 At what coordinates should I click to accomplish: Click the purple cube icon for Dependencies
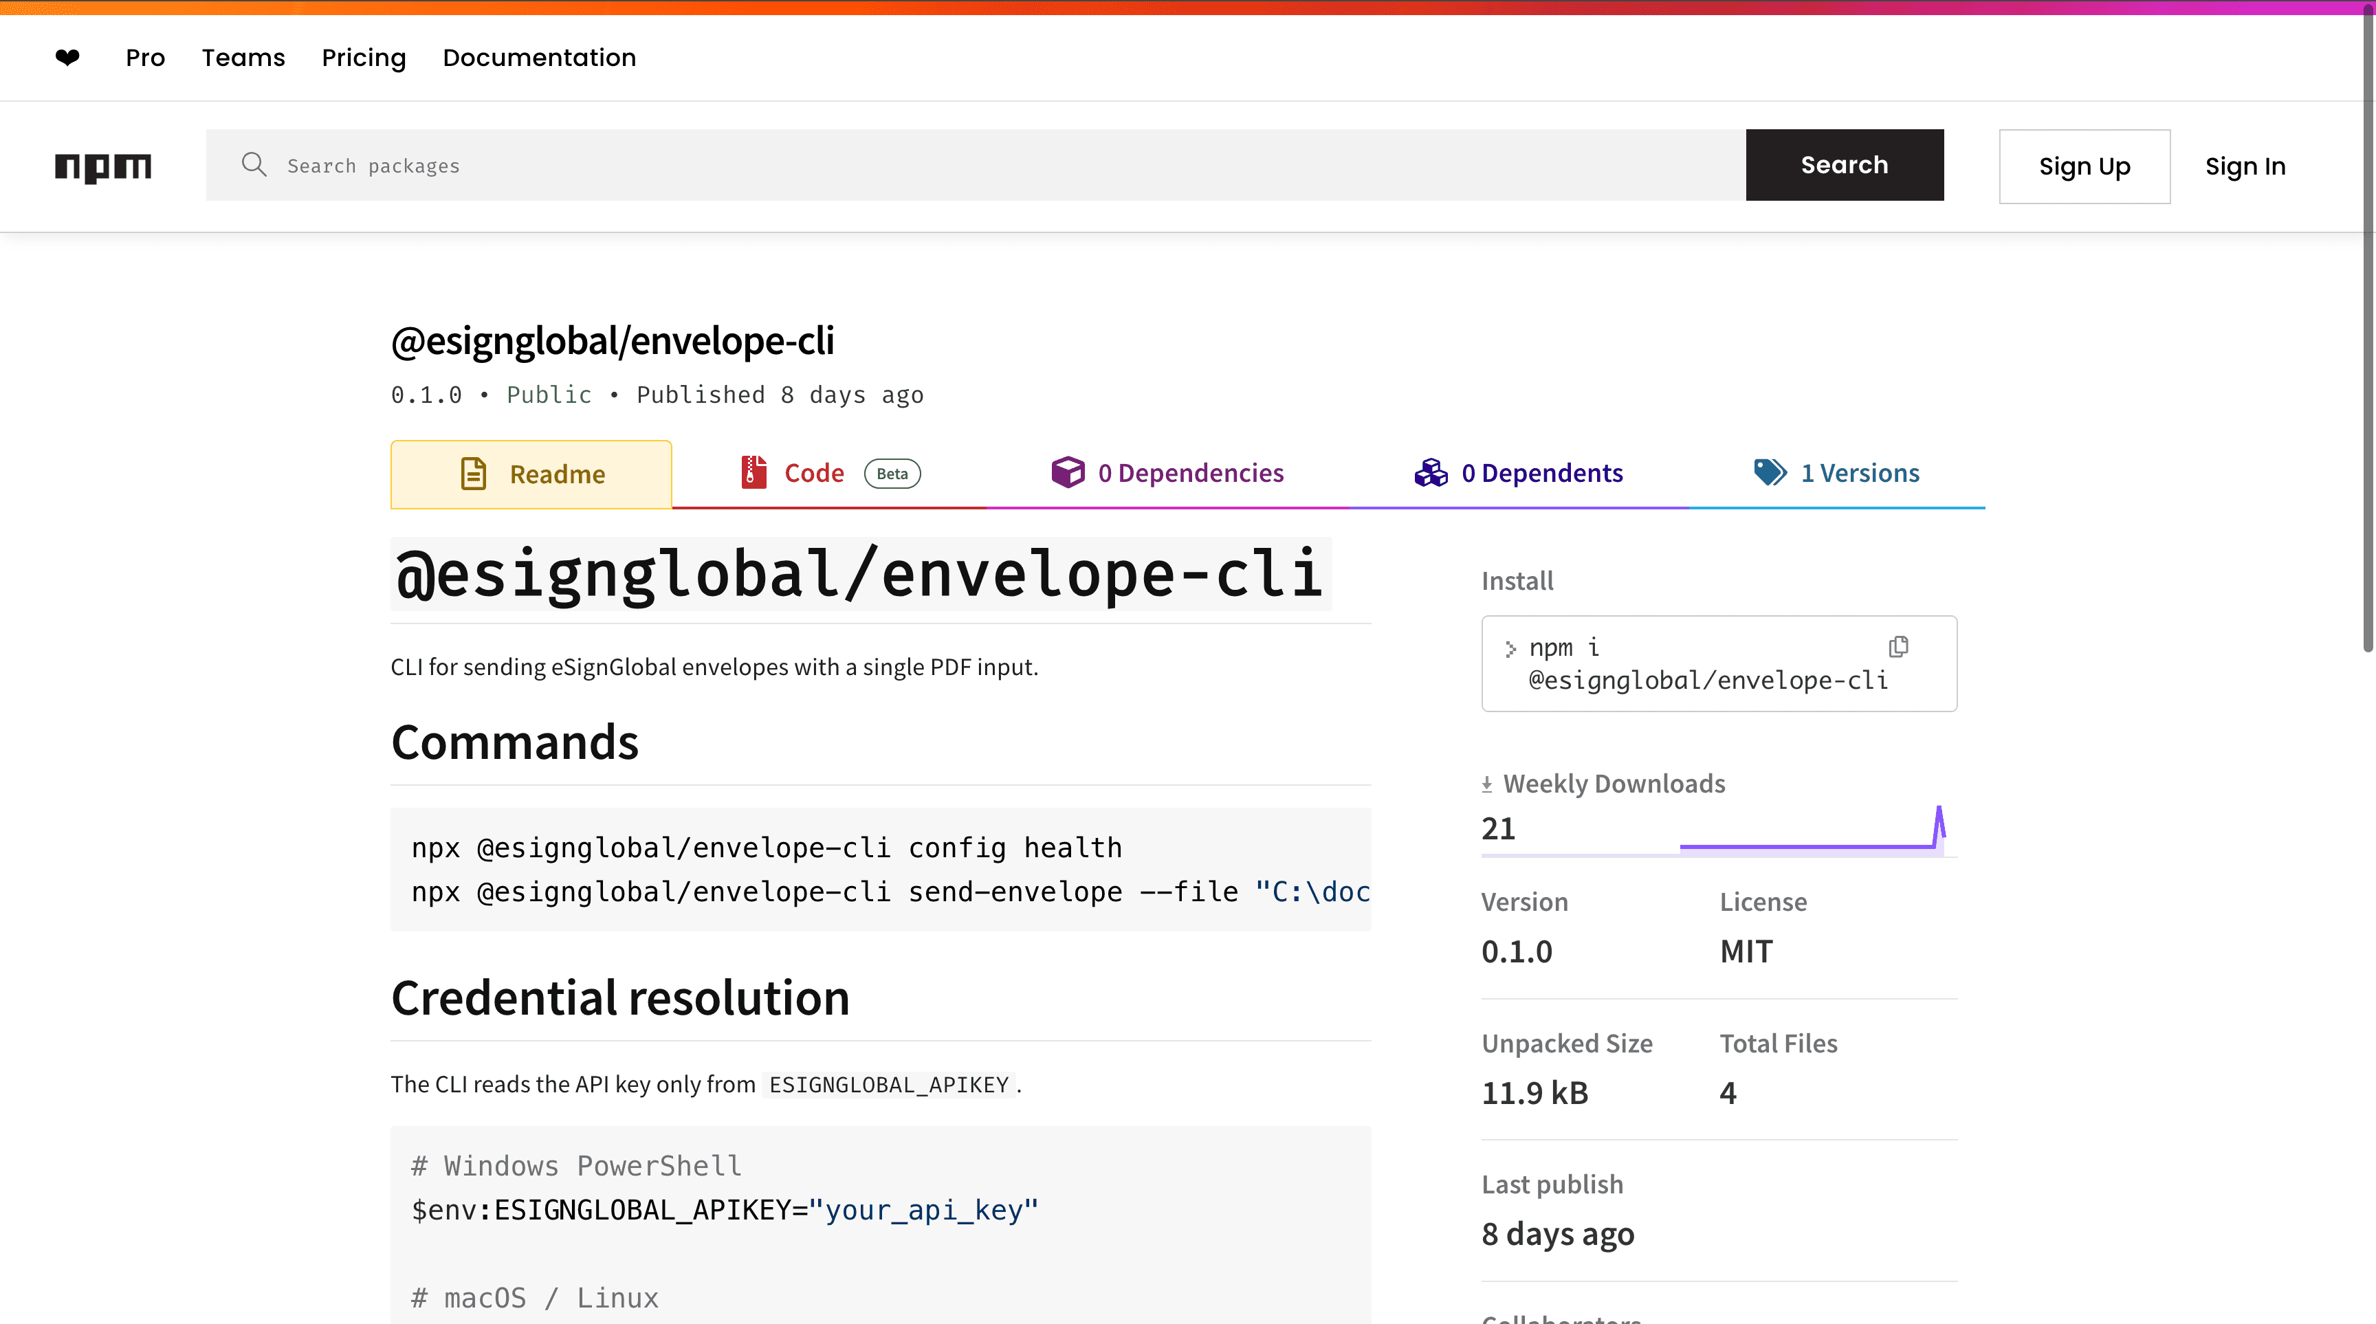(x=1068, y=472)
